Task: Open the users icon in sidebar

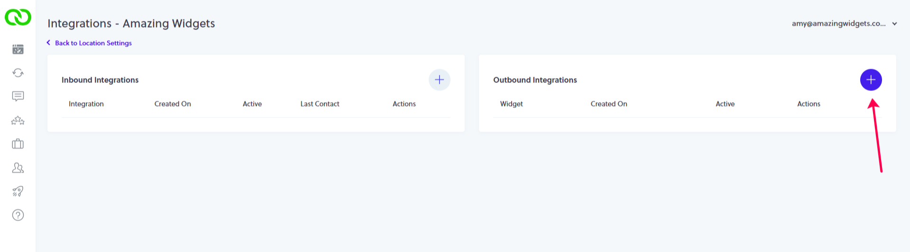Action: [18, 168]
